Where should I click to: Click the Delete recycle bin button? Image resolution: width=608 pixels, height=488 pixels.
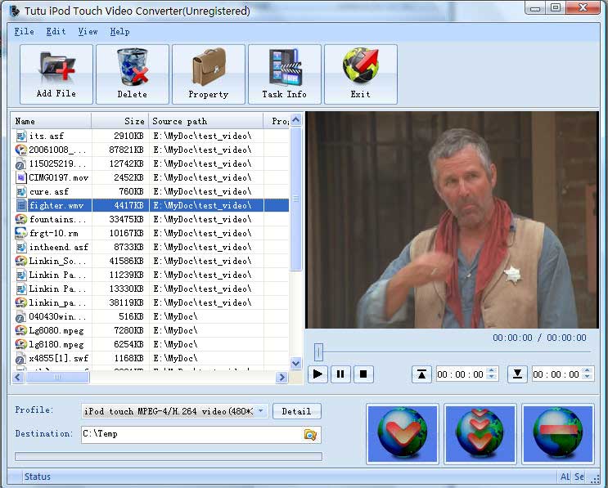click(133, 74)
